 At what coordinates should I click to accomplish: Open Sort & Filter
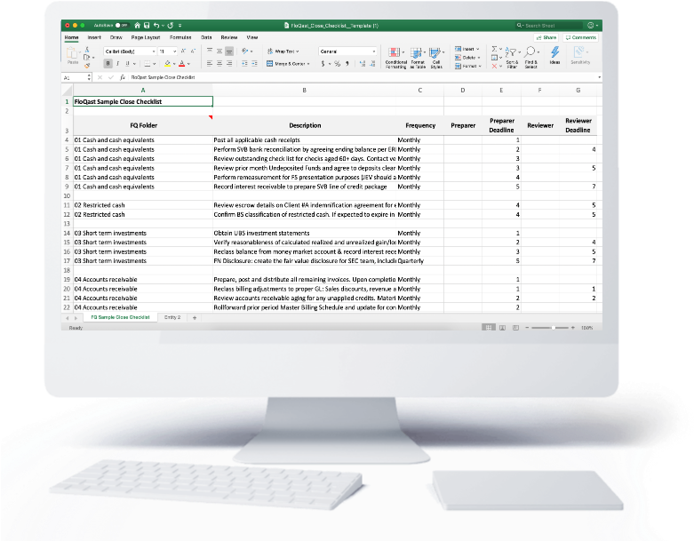pyautogui.click(x=512, y=58)
